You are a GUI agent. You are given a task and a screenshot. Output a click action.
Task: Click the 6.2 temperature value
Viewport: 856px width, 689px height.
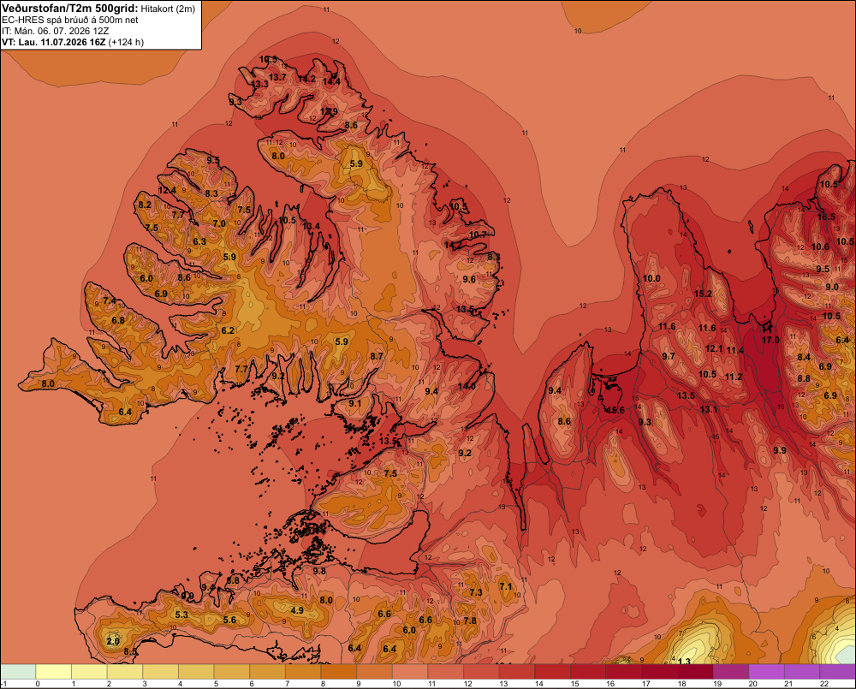[228, 330]
